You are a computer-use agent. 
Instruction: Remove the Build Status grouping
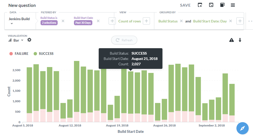tap(181, 21)
